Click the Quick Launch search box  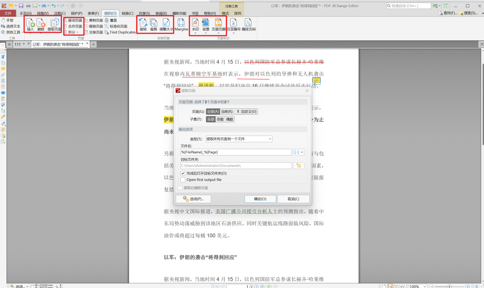(409, 6)
